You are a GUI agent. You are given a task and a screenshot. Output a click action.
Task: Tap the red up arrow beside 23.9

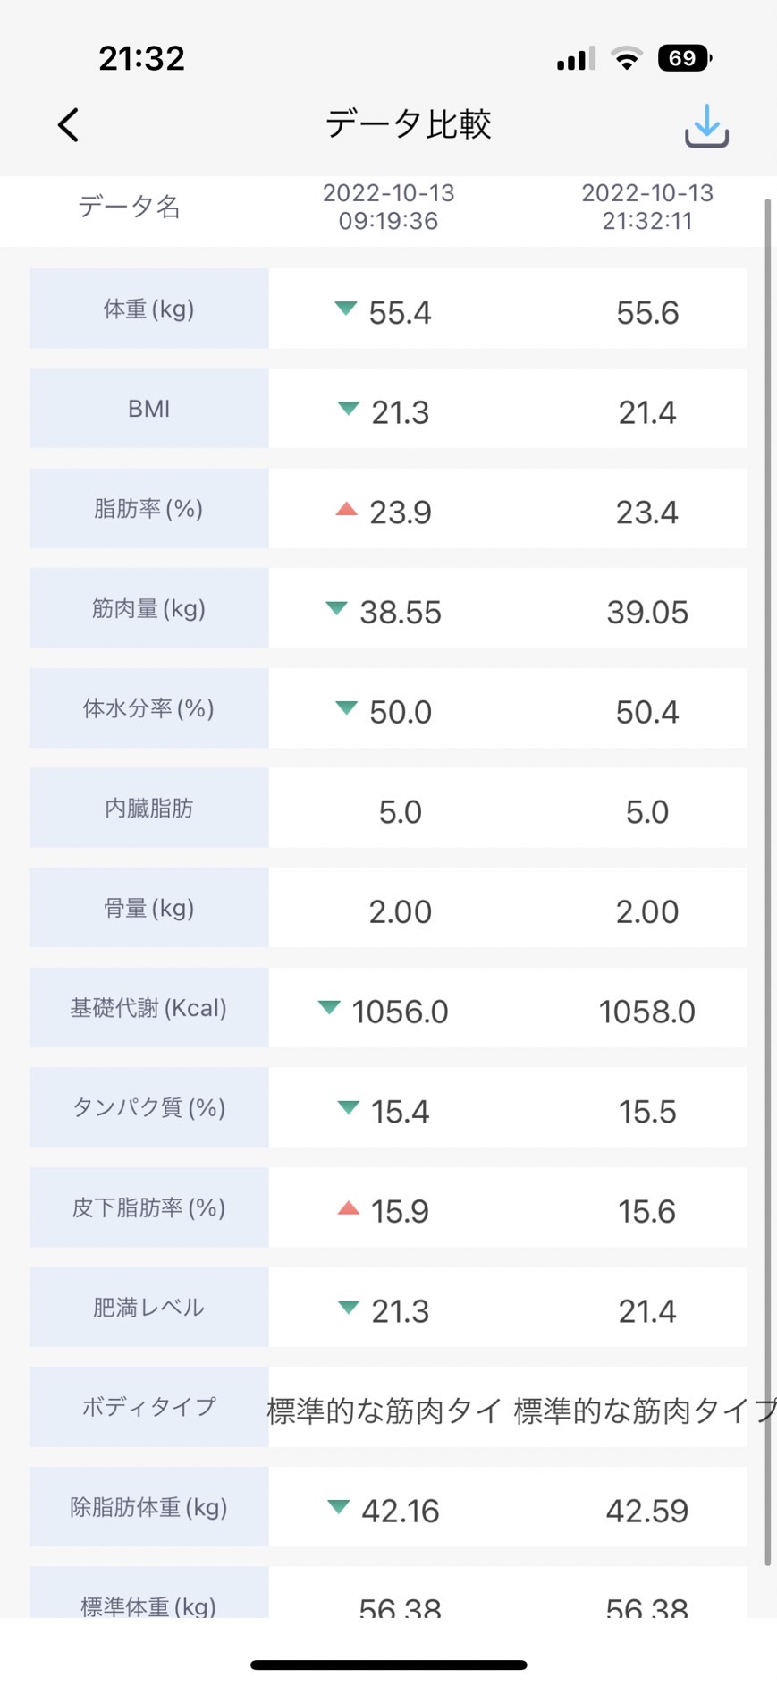346,509
